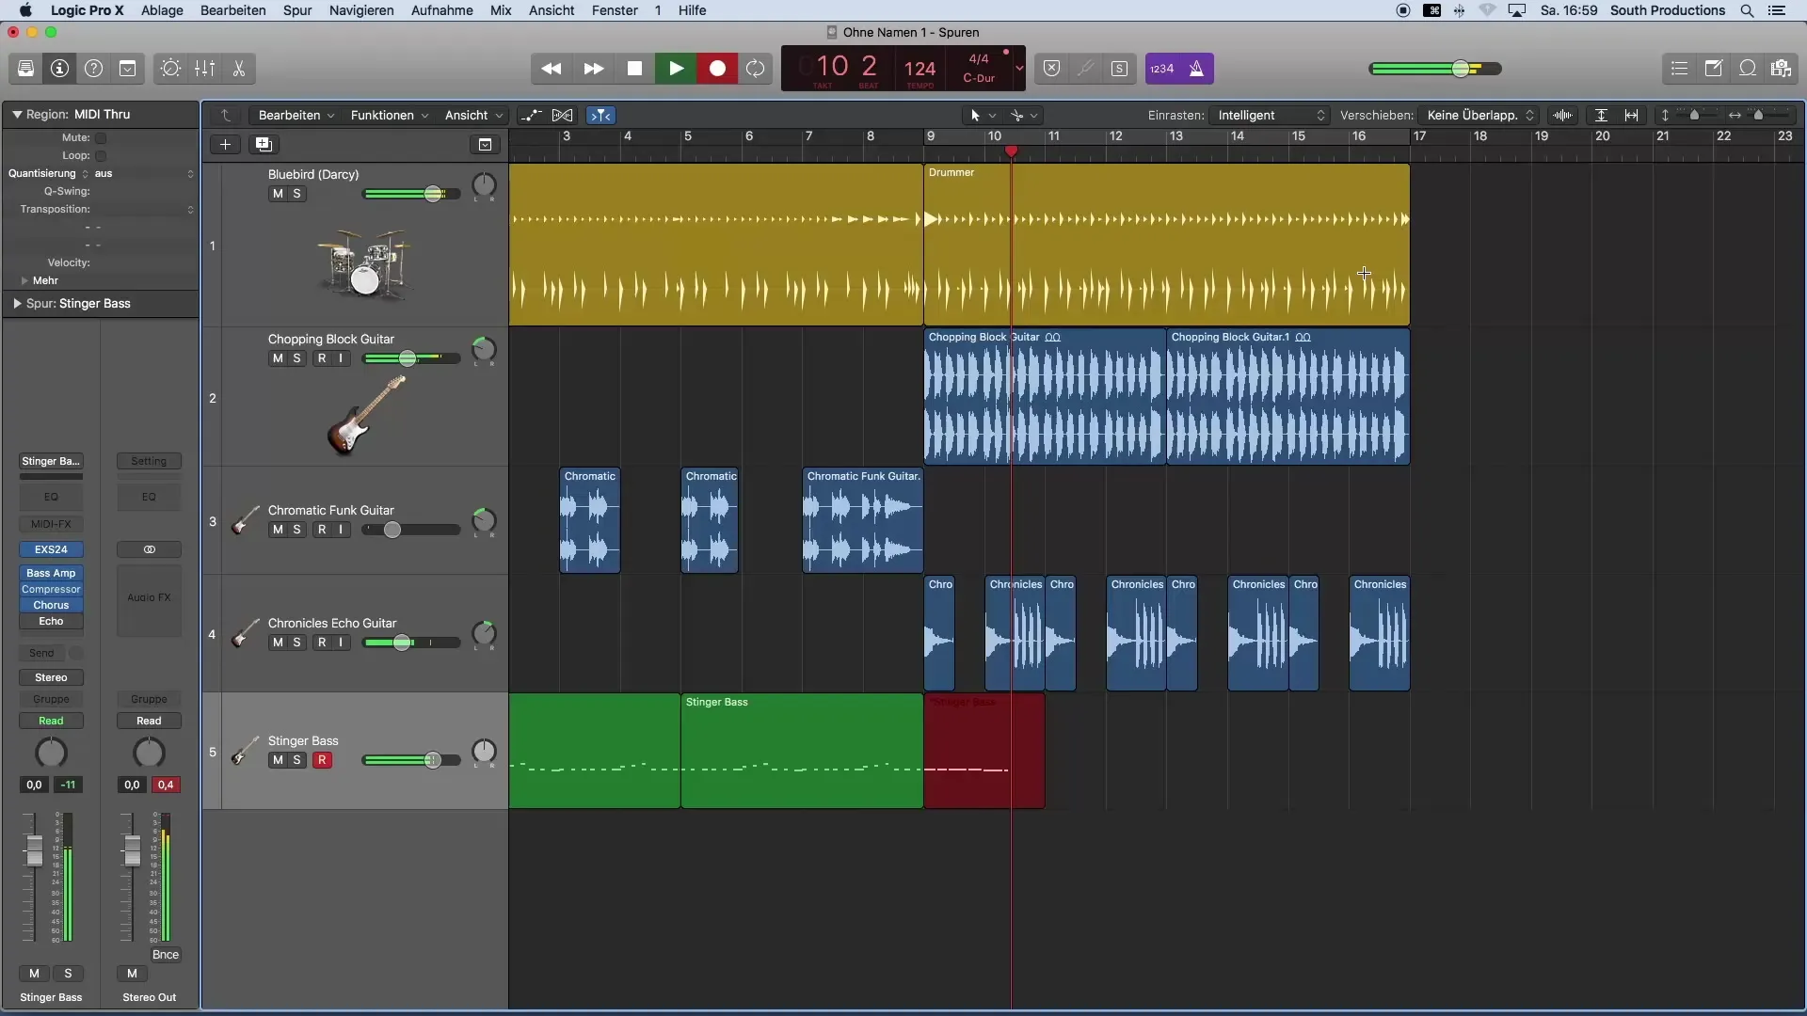This screenshot has height=1016, width=1807.
Task: Open the Media Browser icon
Action: [1781, 69]
